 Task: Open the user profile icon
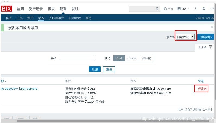pos(204,9)
